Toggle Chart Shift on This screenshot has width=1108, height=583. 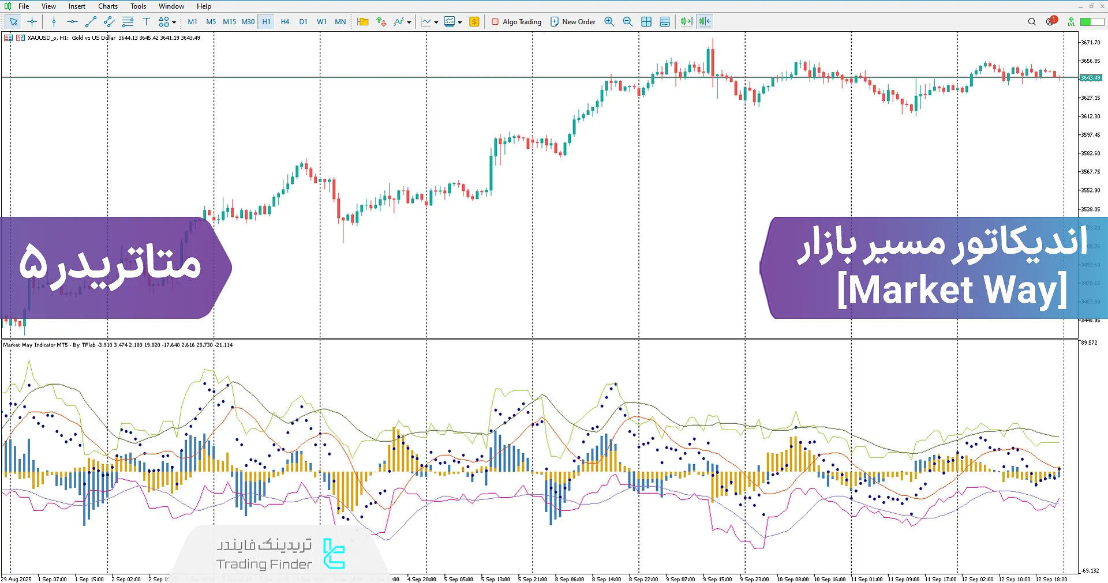(x=704, y=21)
